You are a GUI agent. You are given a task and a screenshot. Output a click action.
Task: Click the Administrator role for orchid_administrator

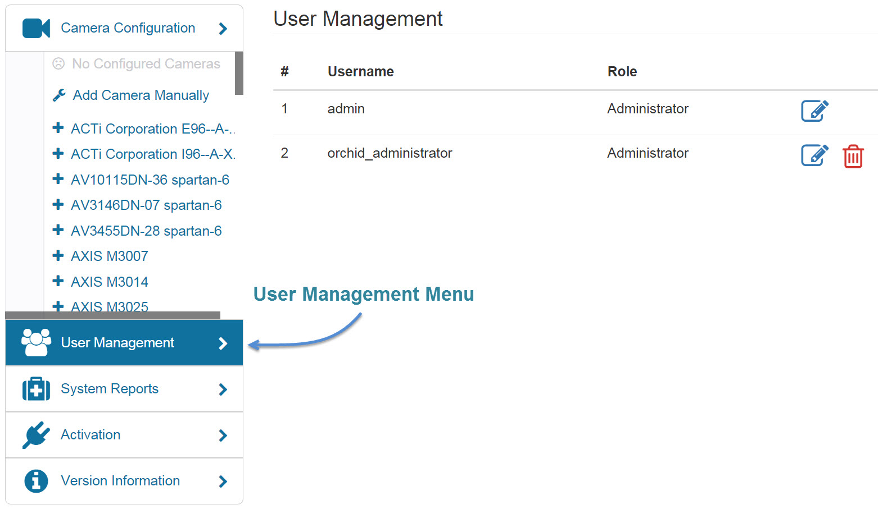pyautogui.click(x=648, y=153)
